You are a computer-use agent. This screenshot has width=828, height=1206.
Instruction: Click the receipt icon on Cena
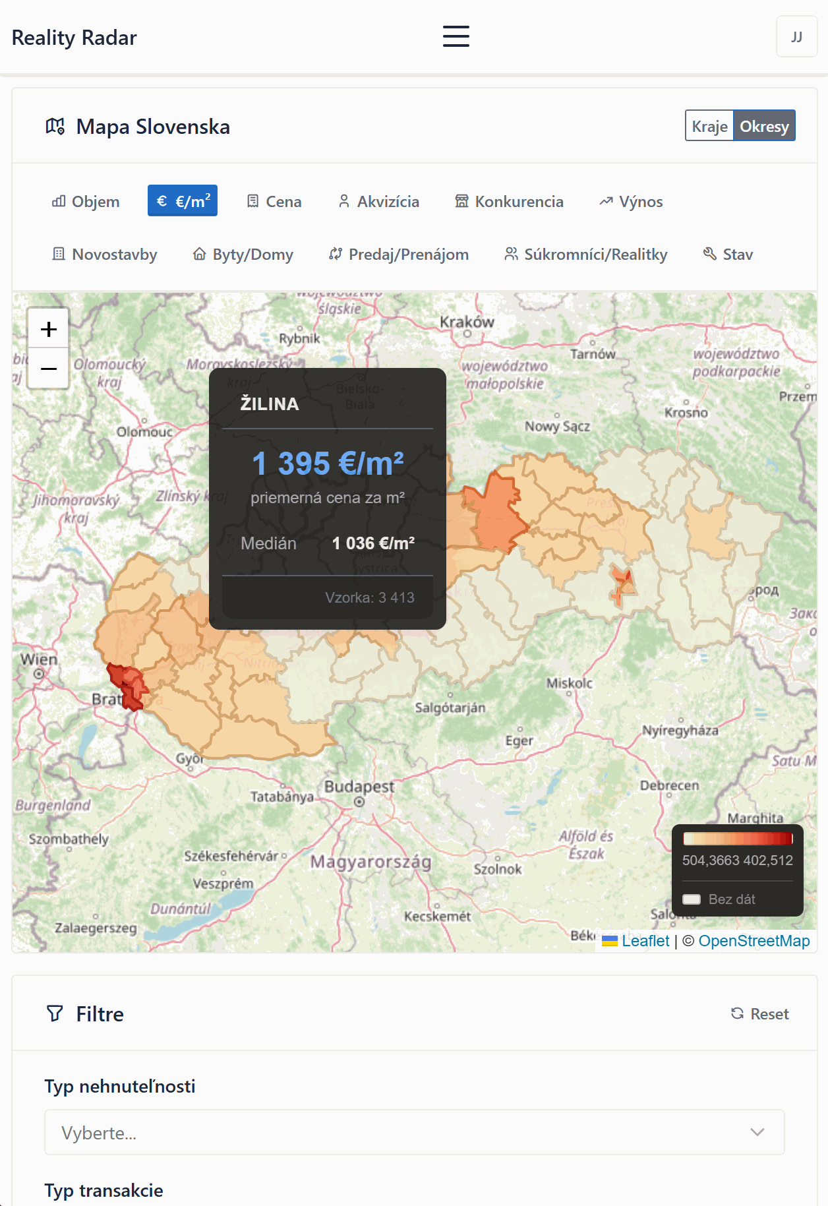252,201
